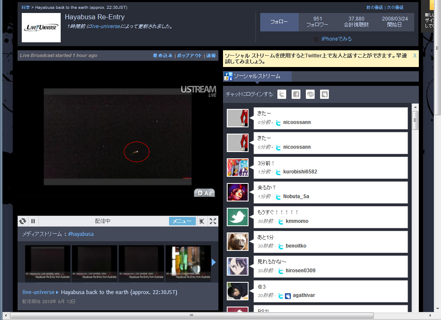Click the chat list vertical scrollbar thumb
Image resolution: width=441 pixels, height=320 pixels.
(415, 120)
